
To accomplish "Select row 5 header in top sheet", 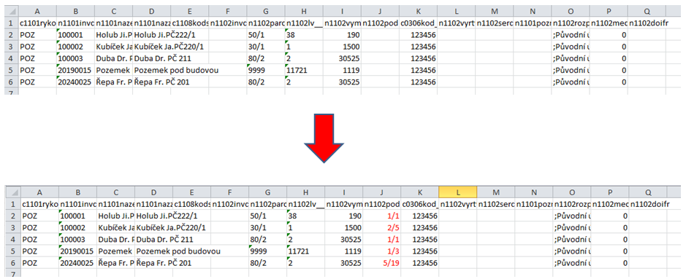I will click(12, 70).
